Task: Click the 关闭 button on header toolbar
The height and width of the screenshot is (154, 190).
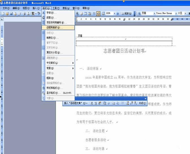Action: pyautogui.click(x=142, y=103)
